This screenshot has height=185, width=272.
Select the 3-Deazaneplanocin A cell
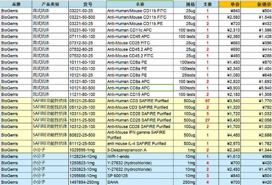[140, 150]
